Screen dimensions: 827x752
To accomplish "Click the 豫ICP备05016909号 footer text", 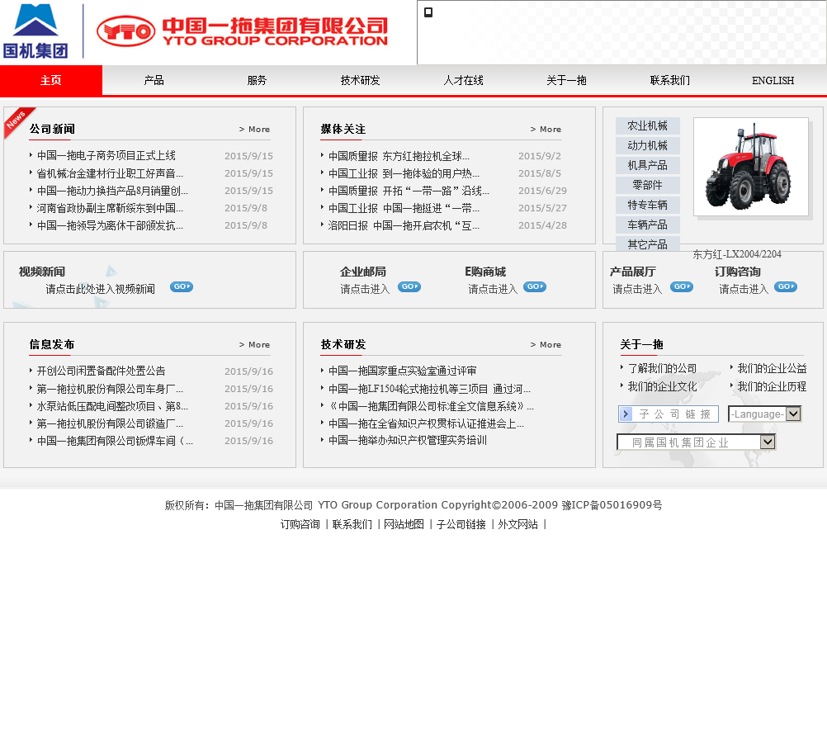I will (612, 504).
